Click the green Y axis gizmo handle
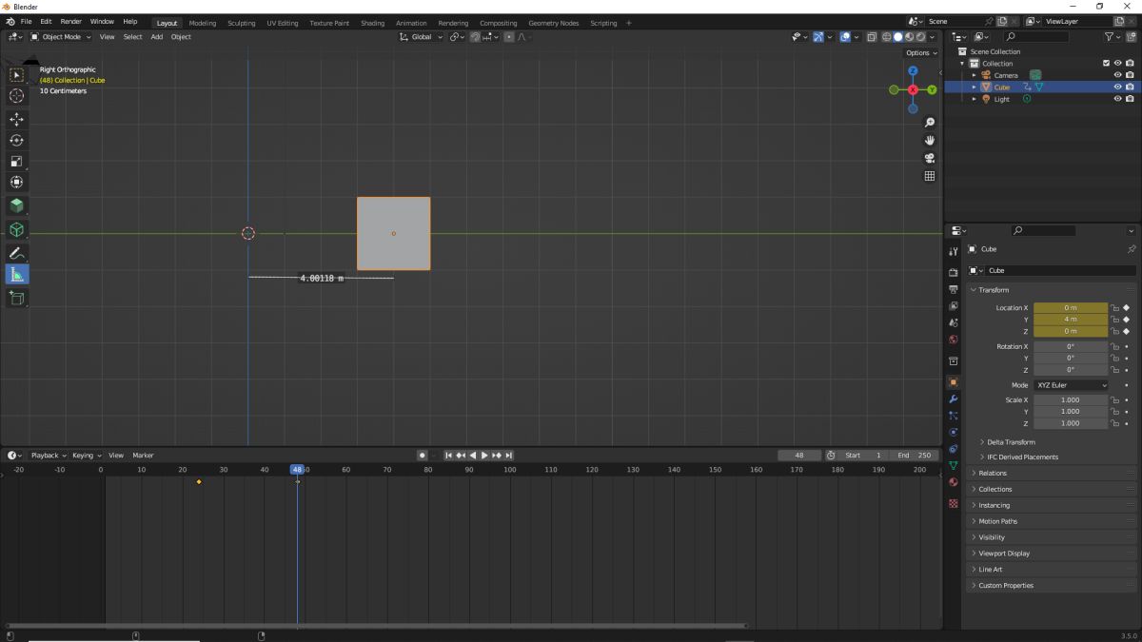This screenshot has height=642, width=1142. (x=932, y=89)
